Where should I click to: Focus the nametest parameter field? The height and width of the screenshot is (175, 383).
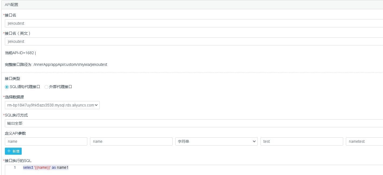364,141
